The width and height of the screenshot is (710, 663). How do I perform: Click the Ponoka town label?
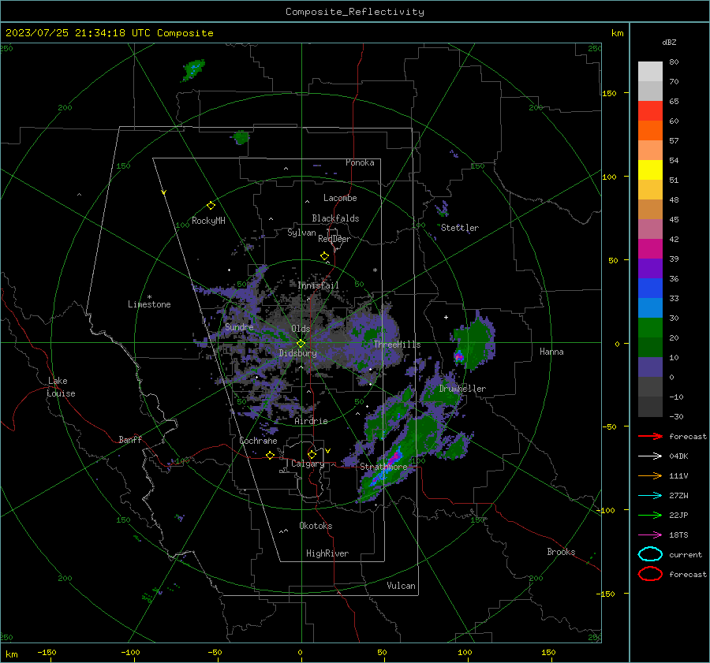pos(360,162)
